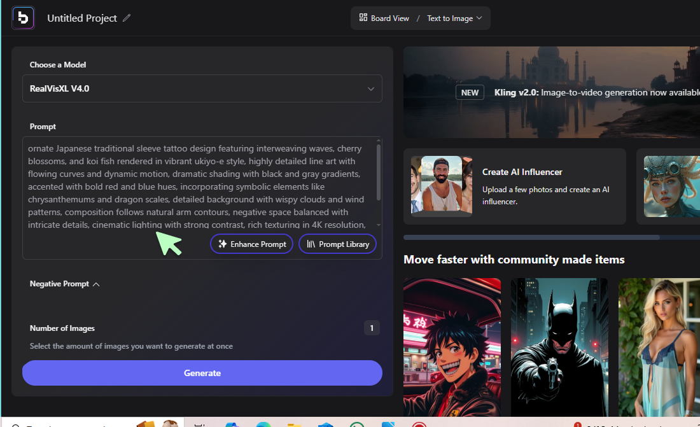Open Batman community image
The width and height of the screenshot is (700, 427).
pyautogui.click(x=559, y=347)
